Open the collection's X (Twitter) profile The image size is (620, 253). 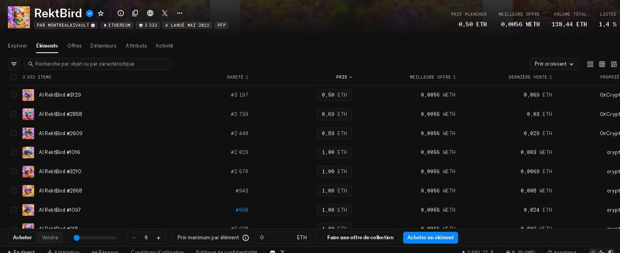[x=164, y=13]
